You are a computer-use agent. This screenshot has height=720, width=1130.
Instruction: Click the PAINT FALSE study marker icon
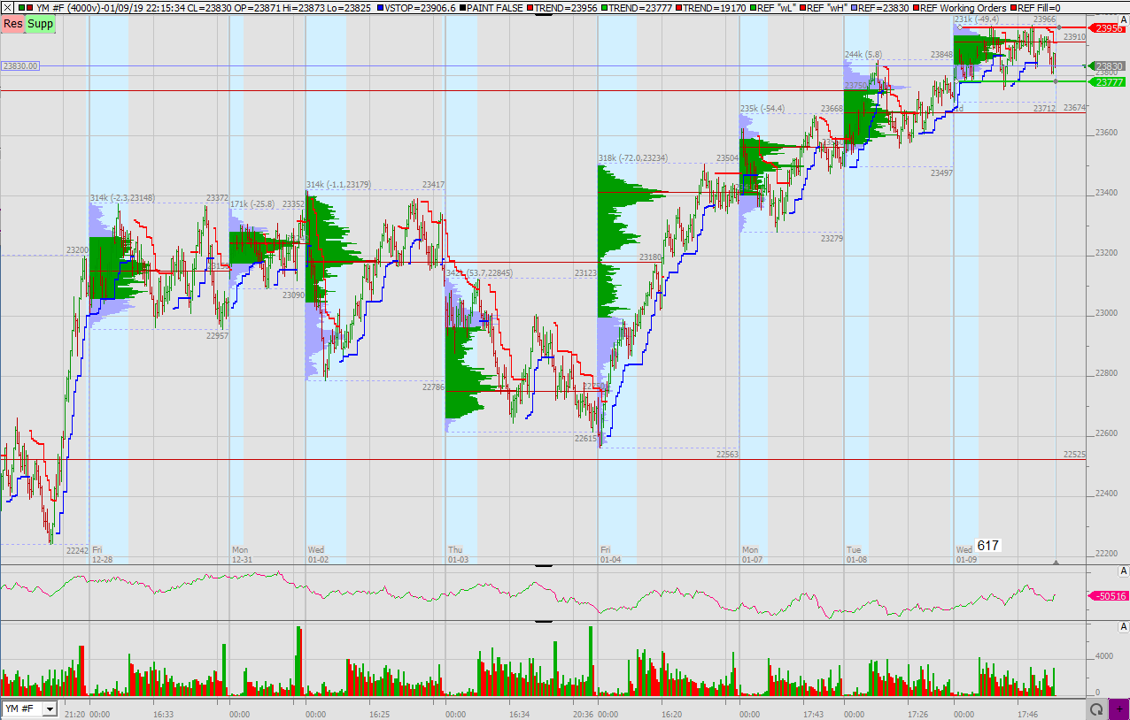461,7
